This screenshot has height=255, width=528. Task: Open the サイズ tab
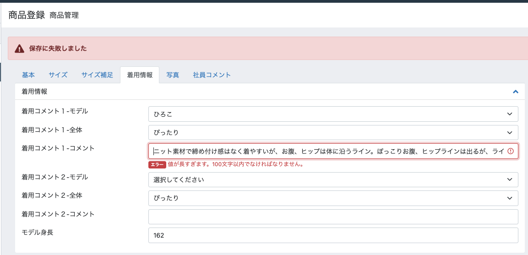tap(58, 75)
